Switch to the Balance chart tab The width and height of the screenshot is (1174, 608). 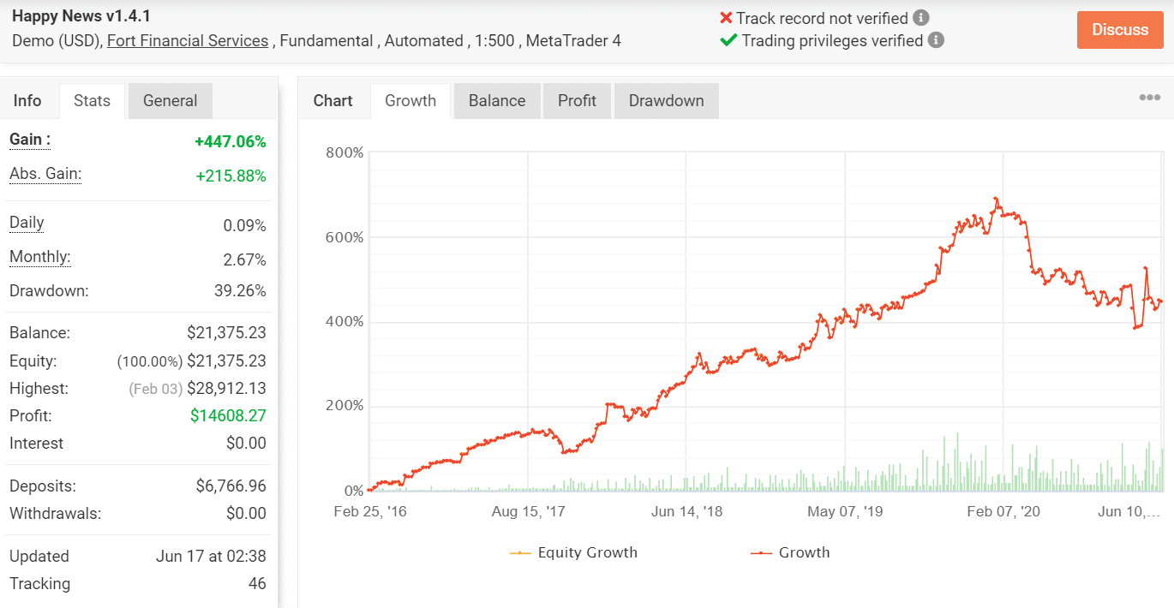496,100
